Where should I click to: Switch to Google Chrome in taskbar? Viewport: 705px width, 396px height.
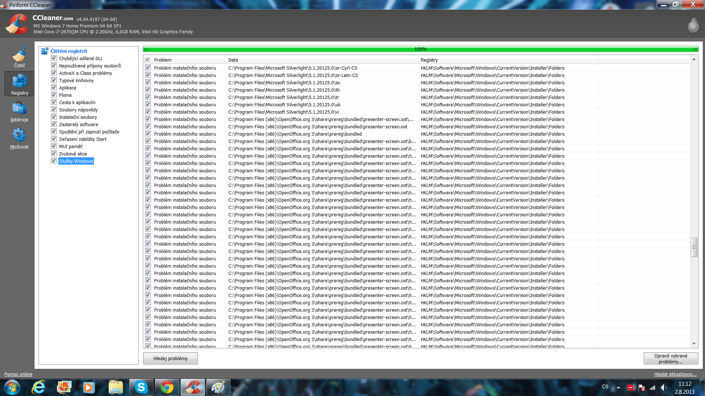[167, 387]
